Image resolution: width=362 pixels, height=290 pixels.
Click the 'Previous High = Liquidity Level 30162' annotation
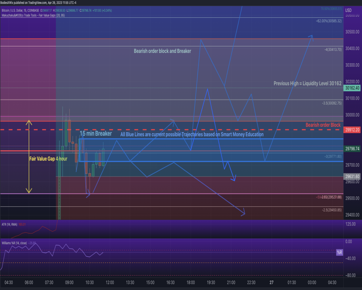[x=308, y=83]
